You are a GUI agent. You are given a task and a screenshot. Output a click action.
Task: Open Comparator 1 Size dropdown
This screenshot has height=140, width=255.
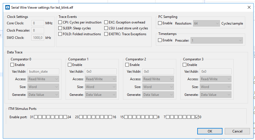[x=101, y=87]
